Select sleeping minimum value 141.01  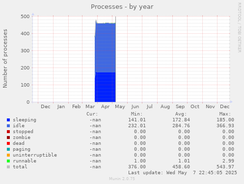(x=137, y=120)
